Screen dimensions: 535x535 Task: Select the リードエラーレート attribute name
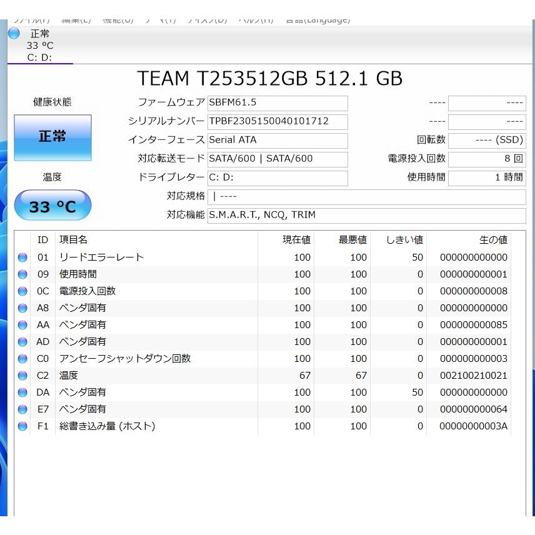[x=101, y=257]
